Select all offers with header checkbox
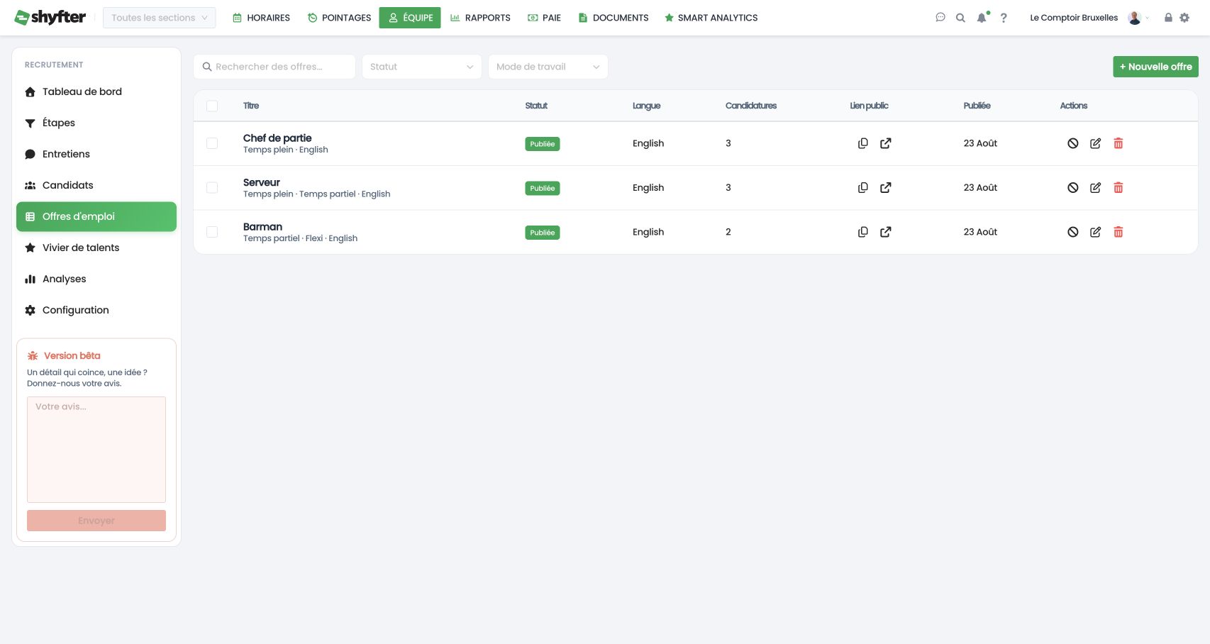 [x=212, y=106]
